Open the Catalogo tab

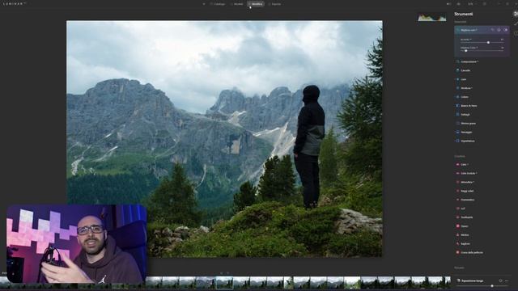[218, 4]
